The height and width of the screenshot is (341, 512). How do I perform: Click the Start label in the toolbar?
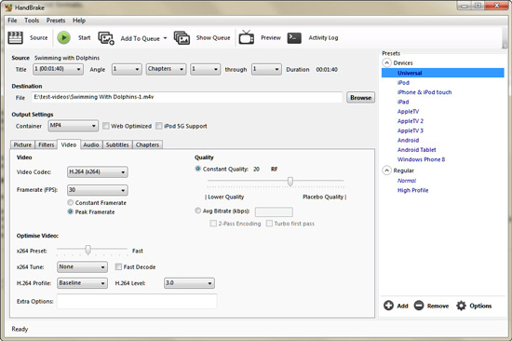[x=84, y=37]
